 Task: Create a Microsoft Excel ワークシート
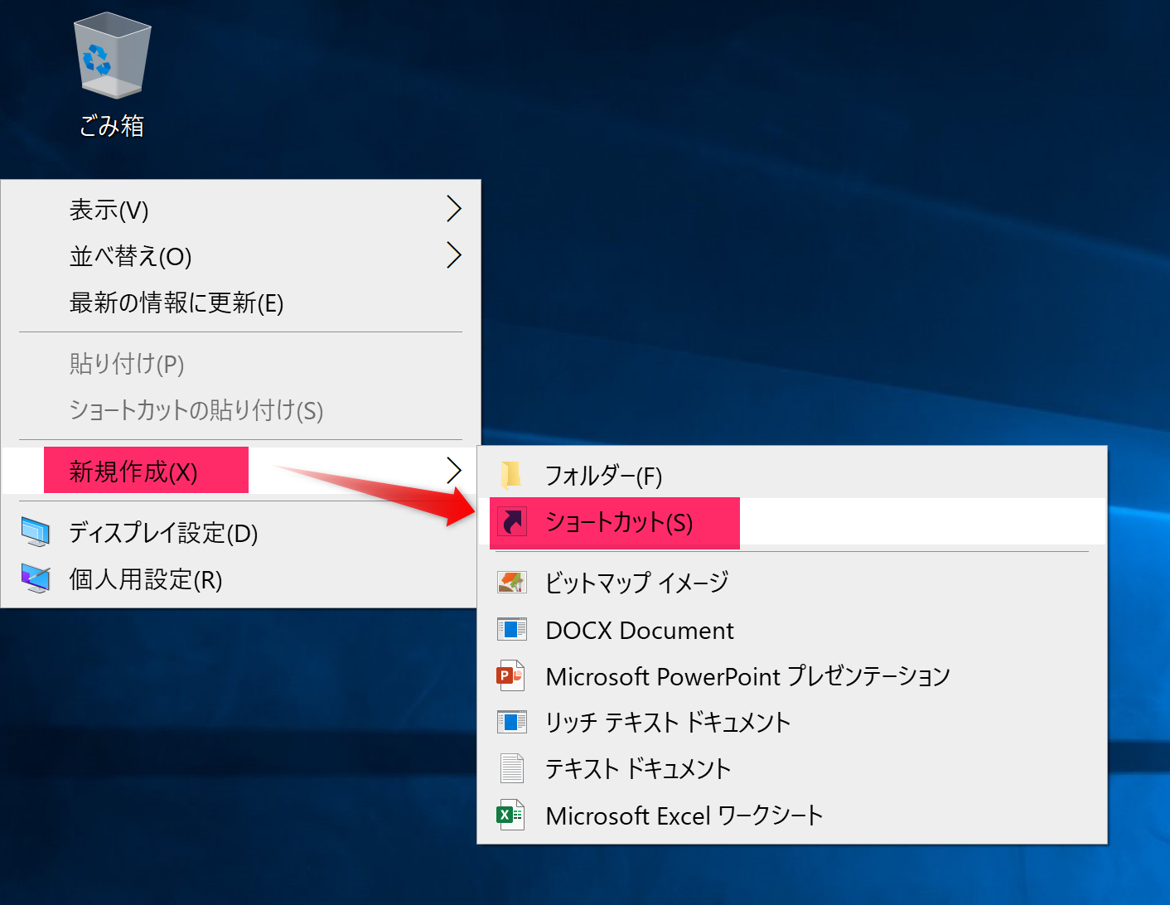coord(683,815)
